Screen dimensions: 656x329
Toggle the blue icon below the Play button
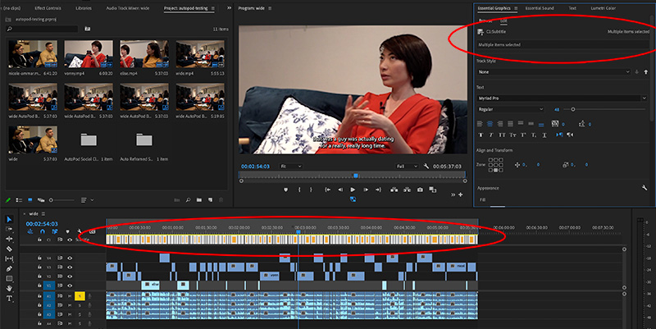[x=353, y=199]
